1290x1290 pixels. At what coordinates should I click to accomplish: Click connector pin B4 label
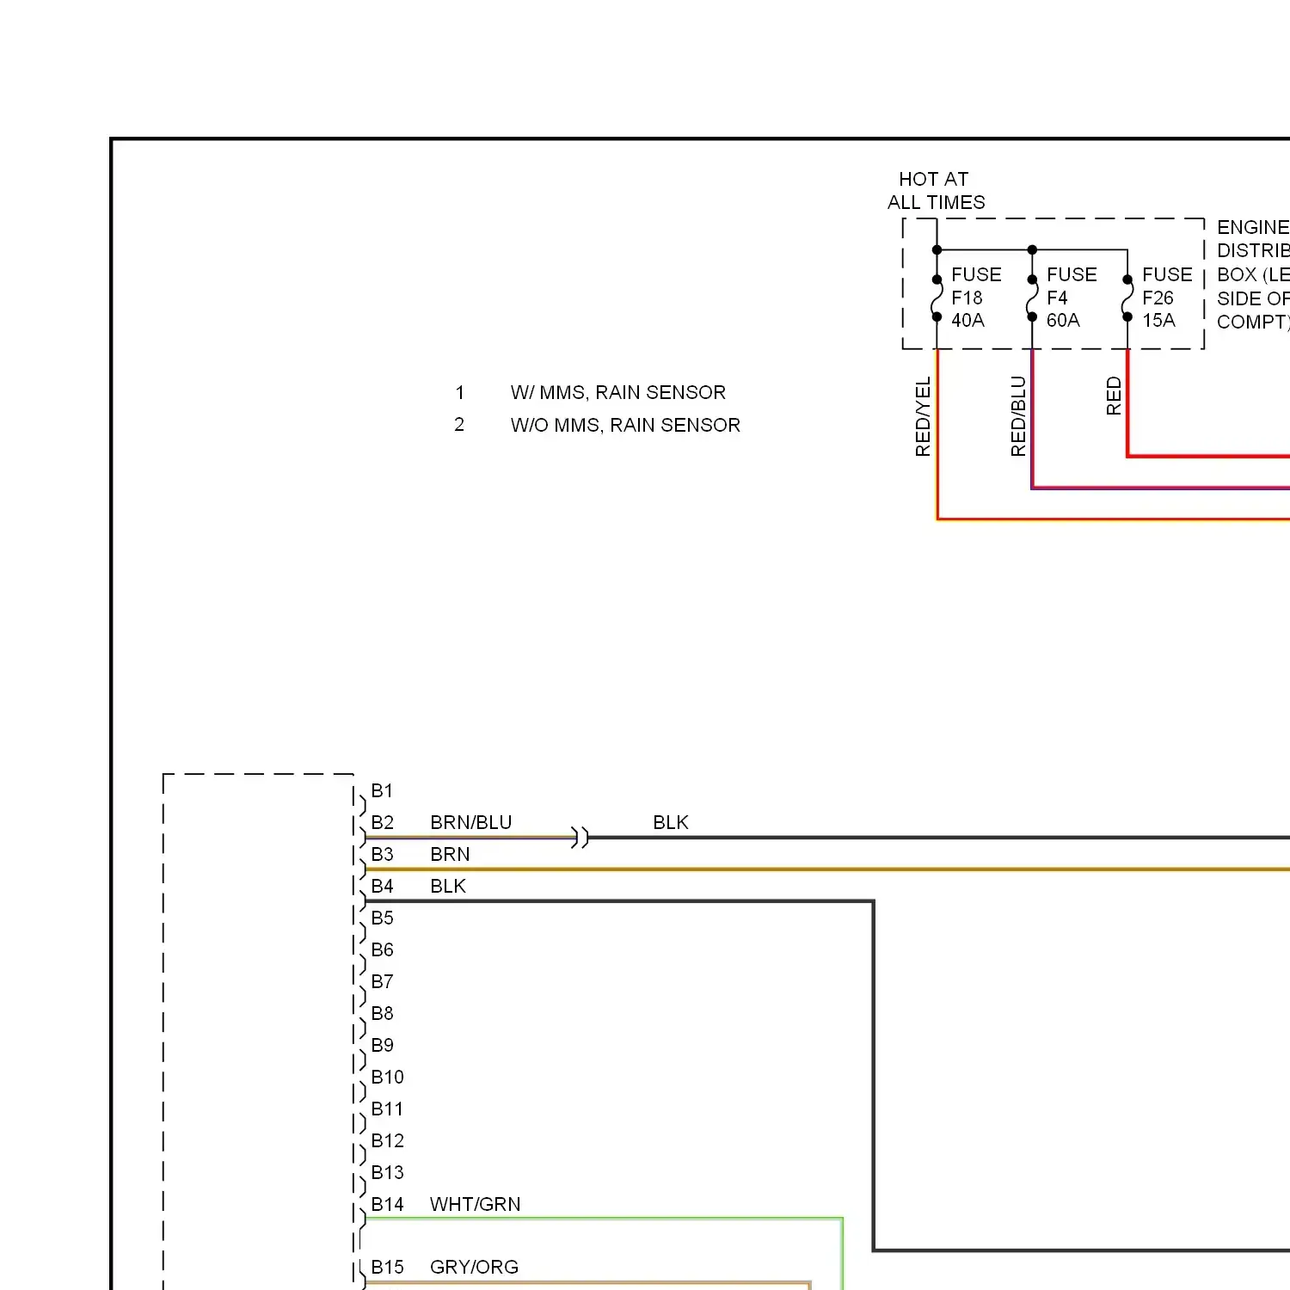382,887
